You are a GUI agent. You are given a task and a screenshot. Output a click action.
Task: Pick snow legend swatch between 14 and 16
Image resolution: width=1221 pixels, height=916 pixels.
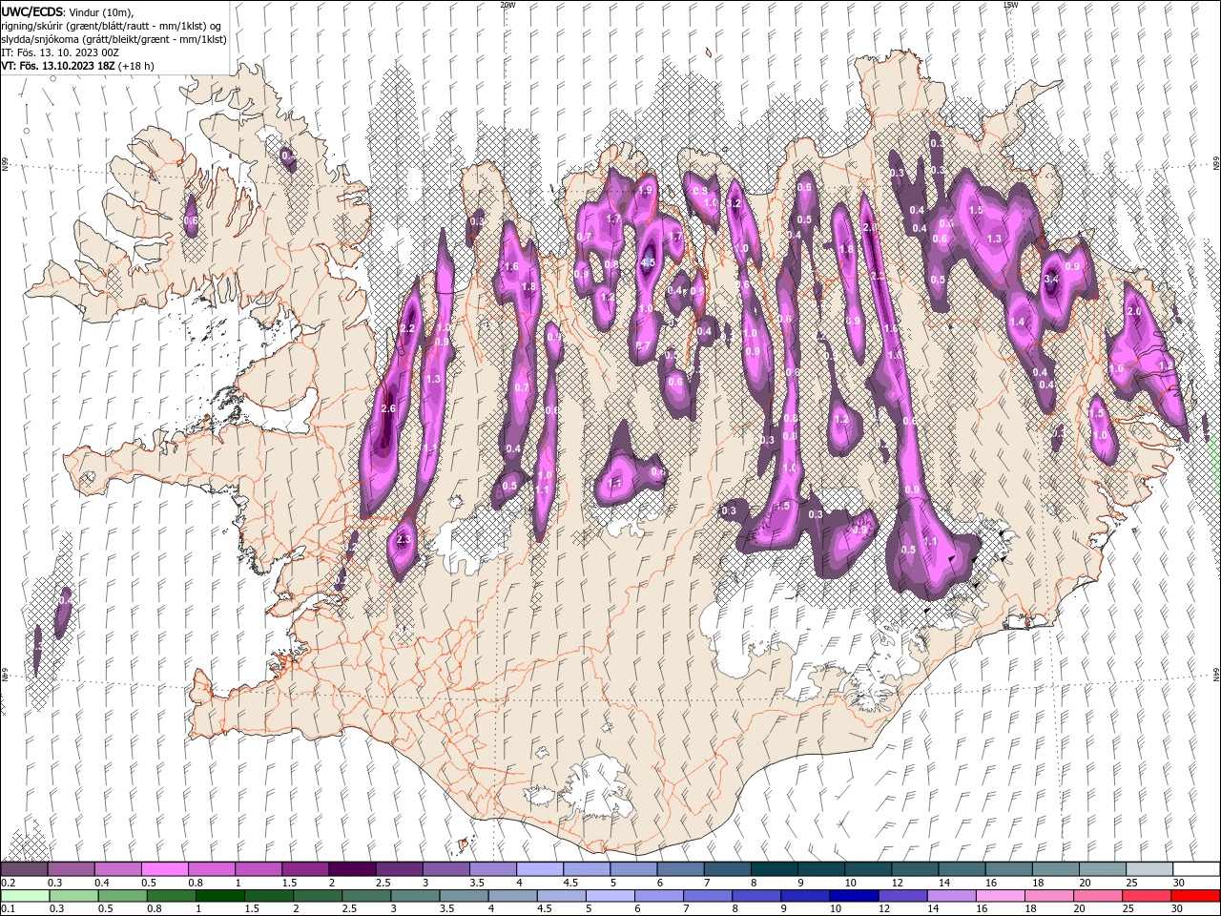(x=962, y=869)
